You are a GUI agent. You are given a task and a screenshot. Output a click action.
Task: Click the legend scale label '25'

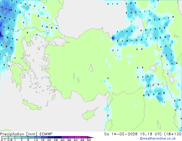pyautogui.click(x=56, y=140)
